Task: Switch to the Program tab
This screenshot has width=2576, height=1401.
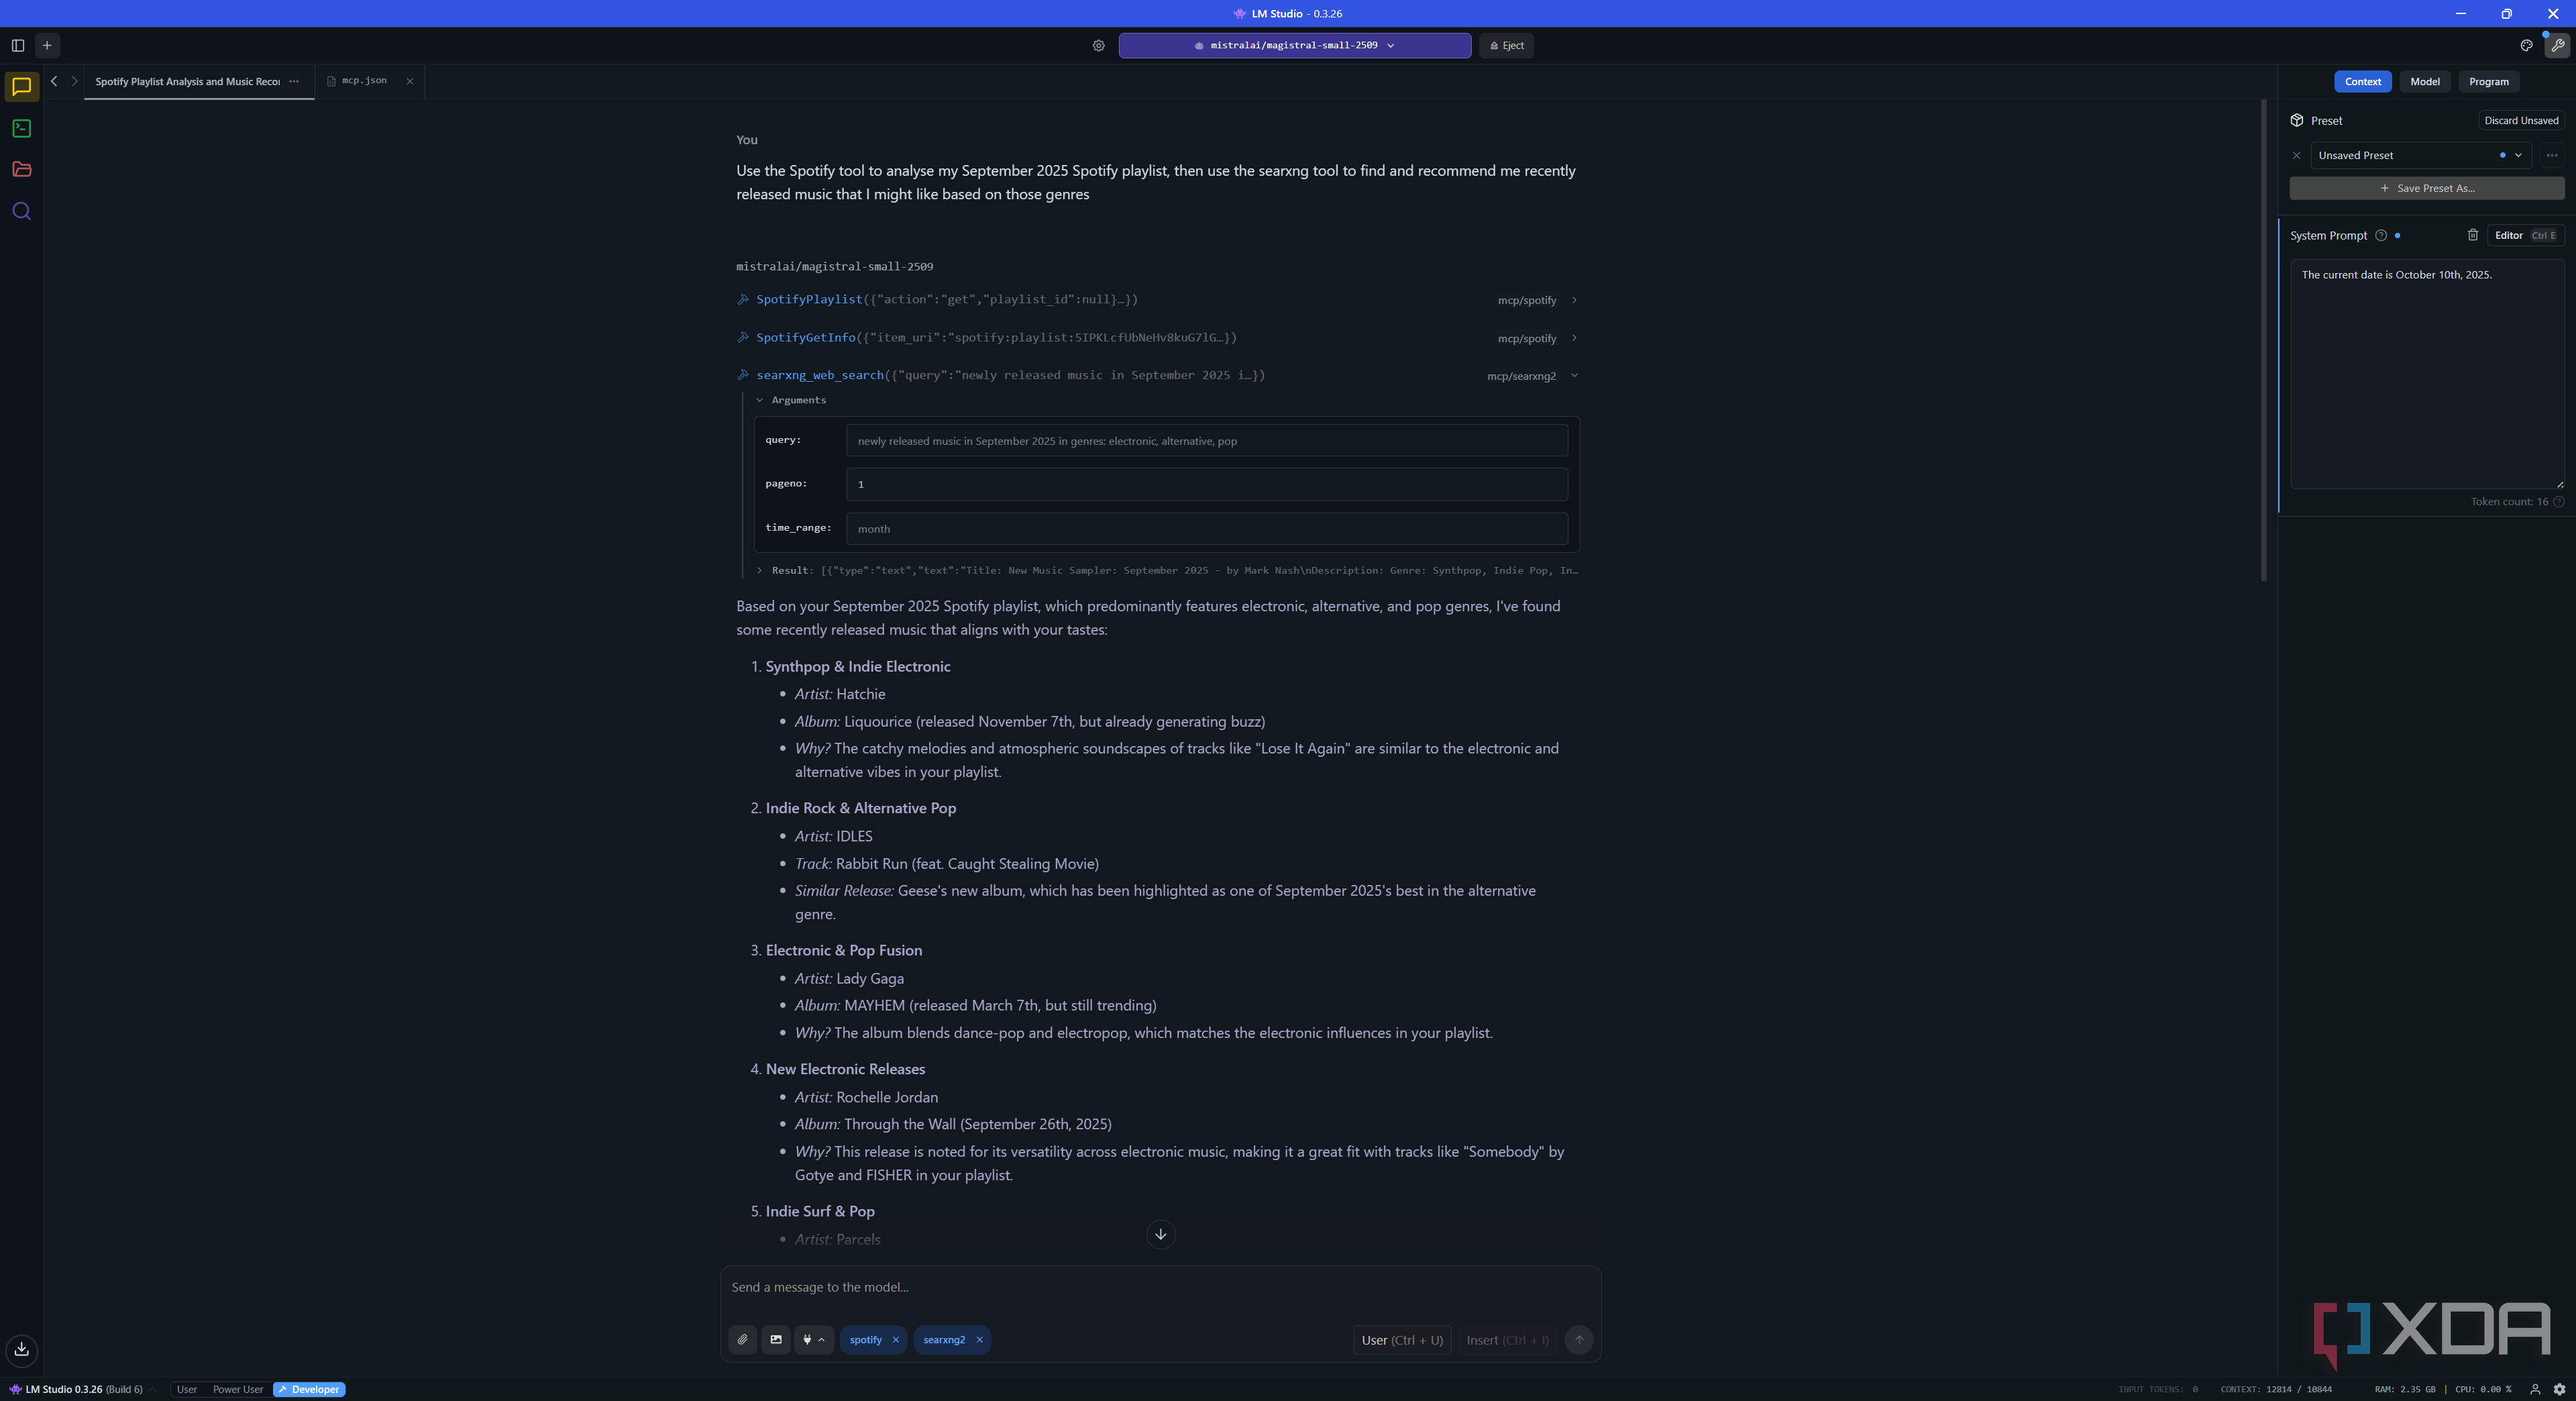Action: (x=2488, y=82)
